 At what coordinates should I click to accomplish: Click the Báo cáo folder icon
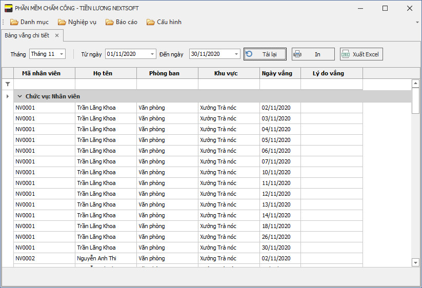click(x=110, y=22)
